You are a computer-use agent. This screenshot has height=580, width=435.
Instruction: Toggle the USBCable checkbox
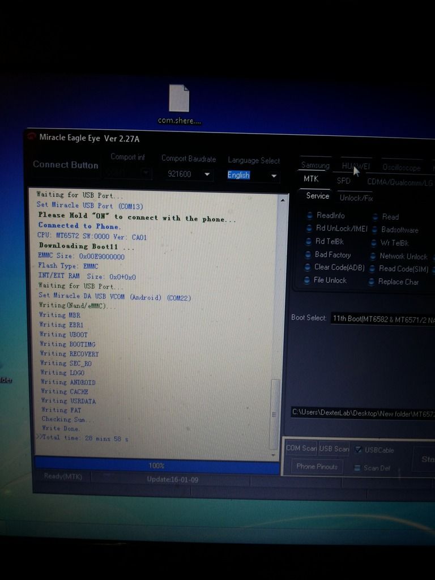point(358,449)
